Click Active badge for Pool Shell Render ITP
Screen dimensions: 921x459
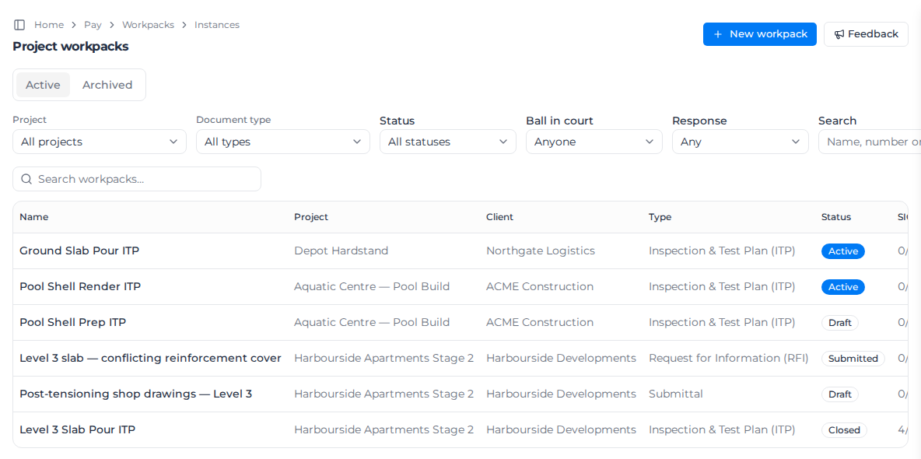843,287
